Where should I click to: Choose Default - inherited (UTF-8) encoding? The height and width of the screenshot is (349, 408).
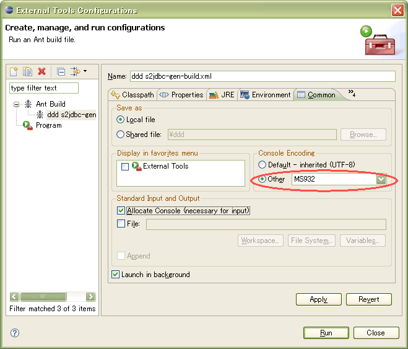click(263, 165)
